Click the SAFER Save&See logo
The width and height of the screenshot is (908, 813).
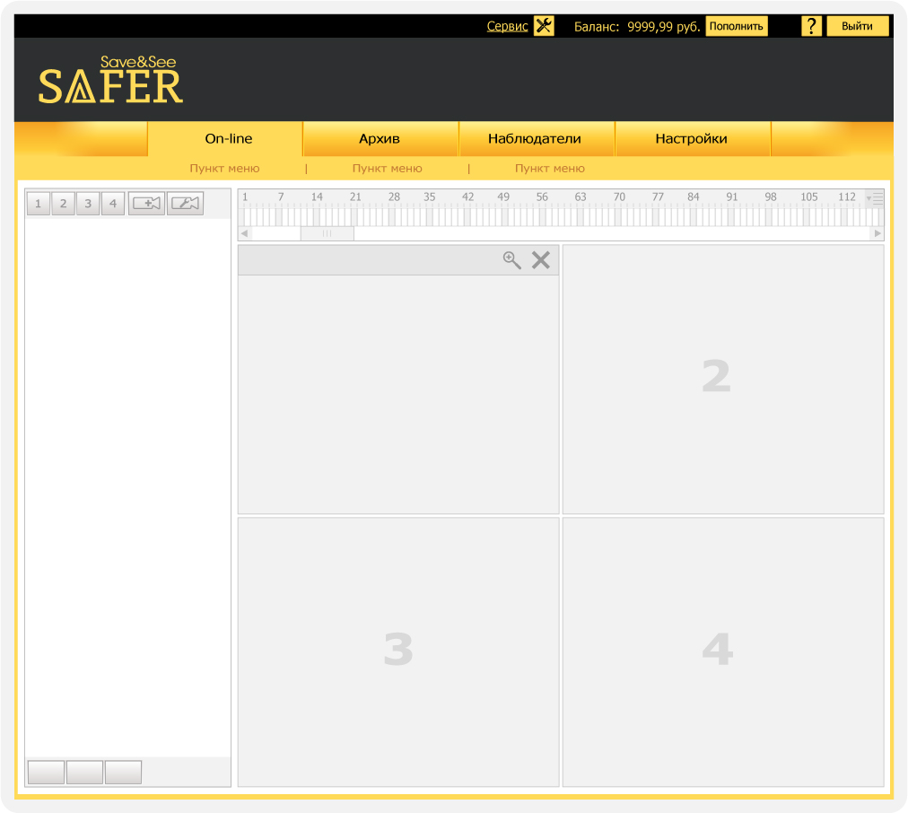pos(110,80)
